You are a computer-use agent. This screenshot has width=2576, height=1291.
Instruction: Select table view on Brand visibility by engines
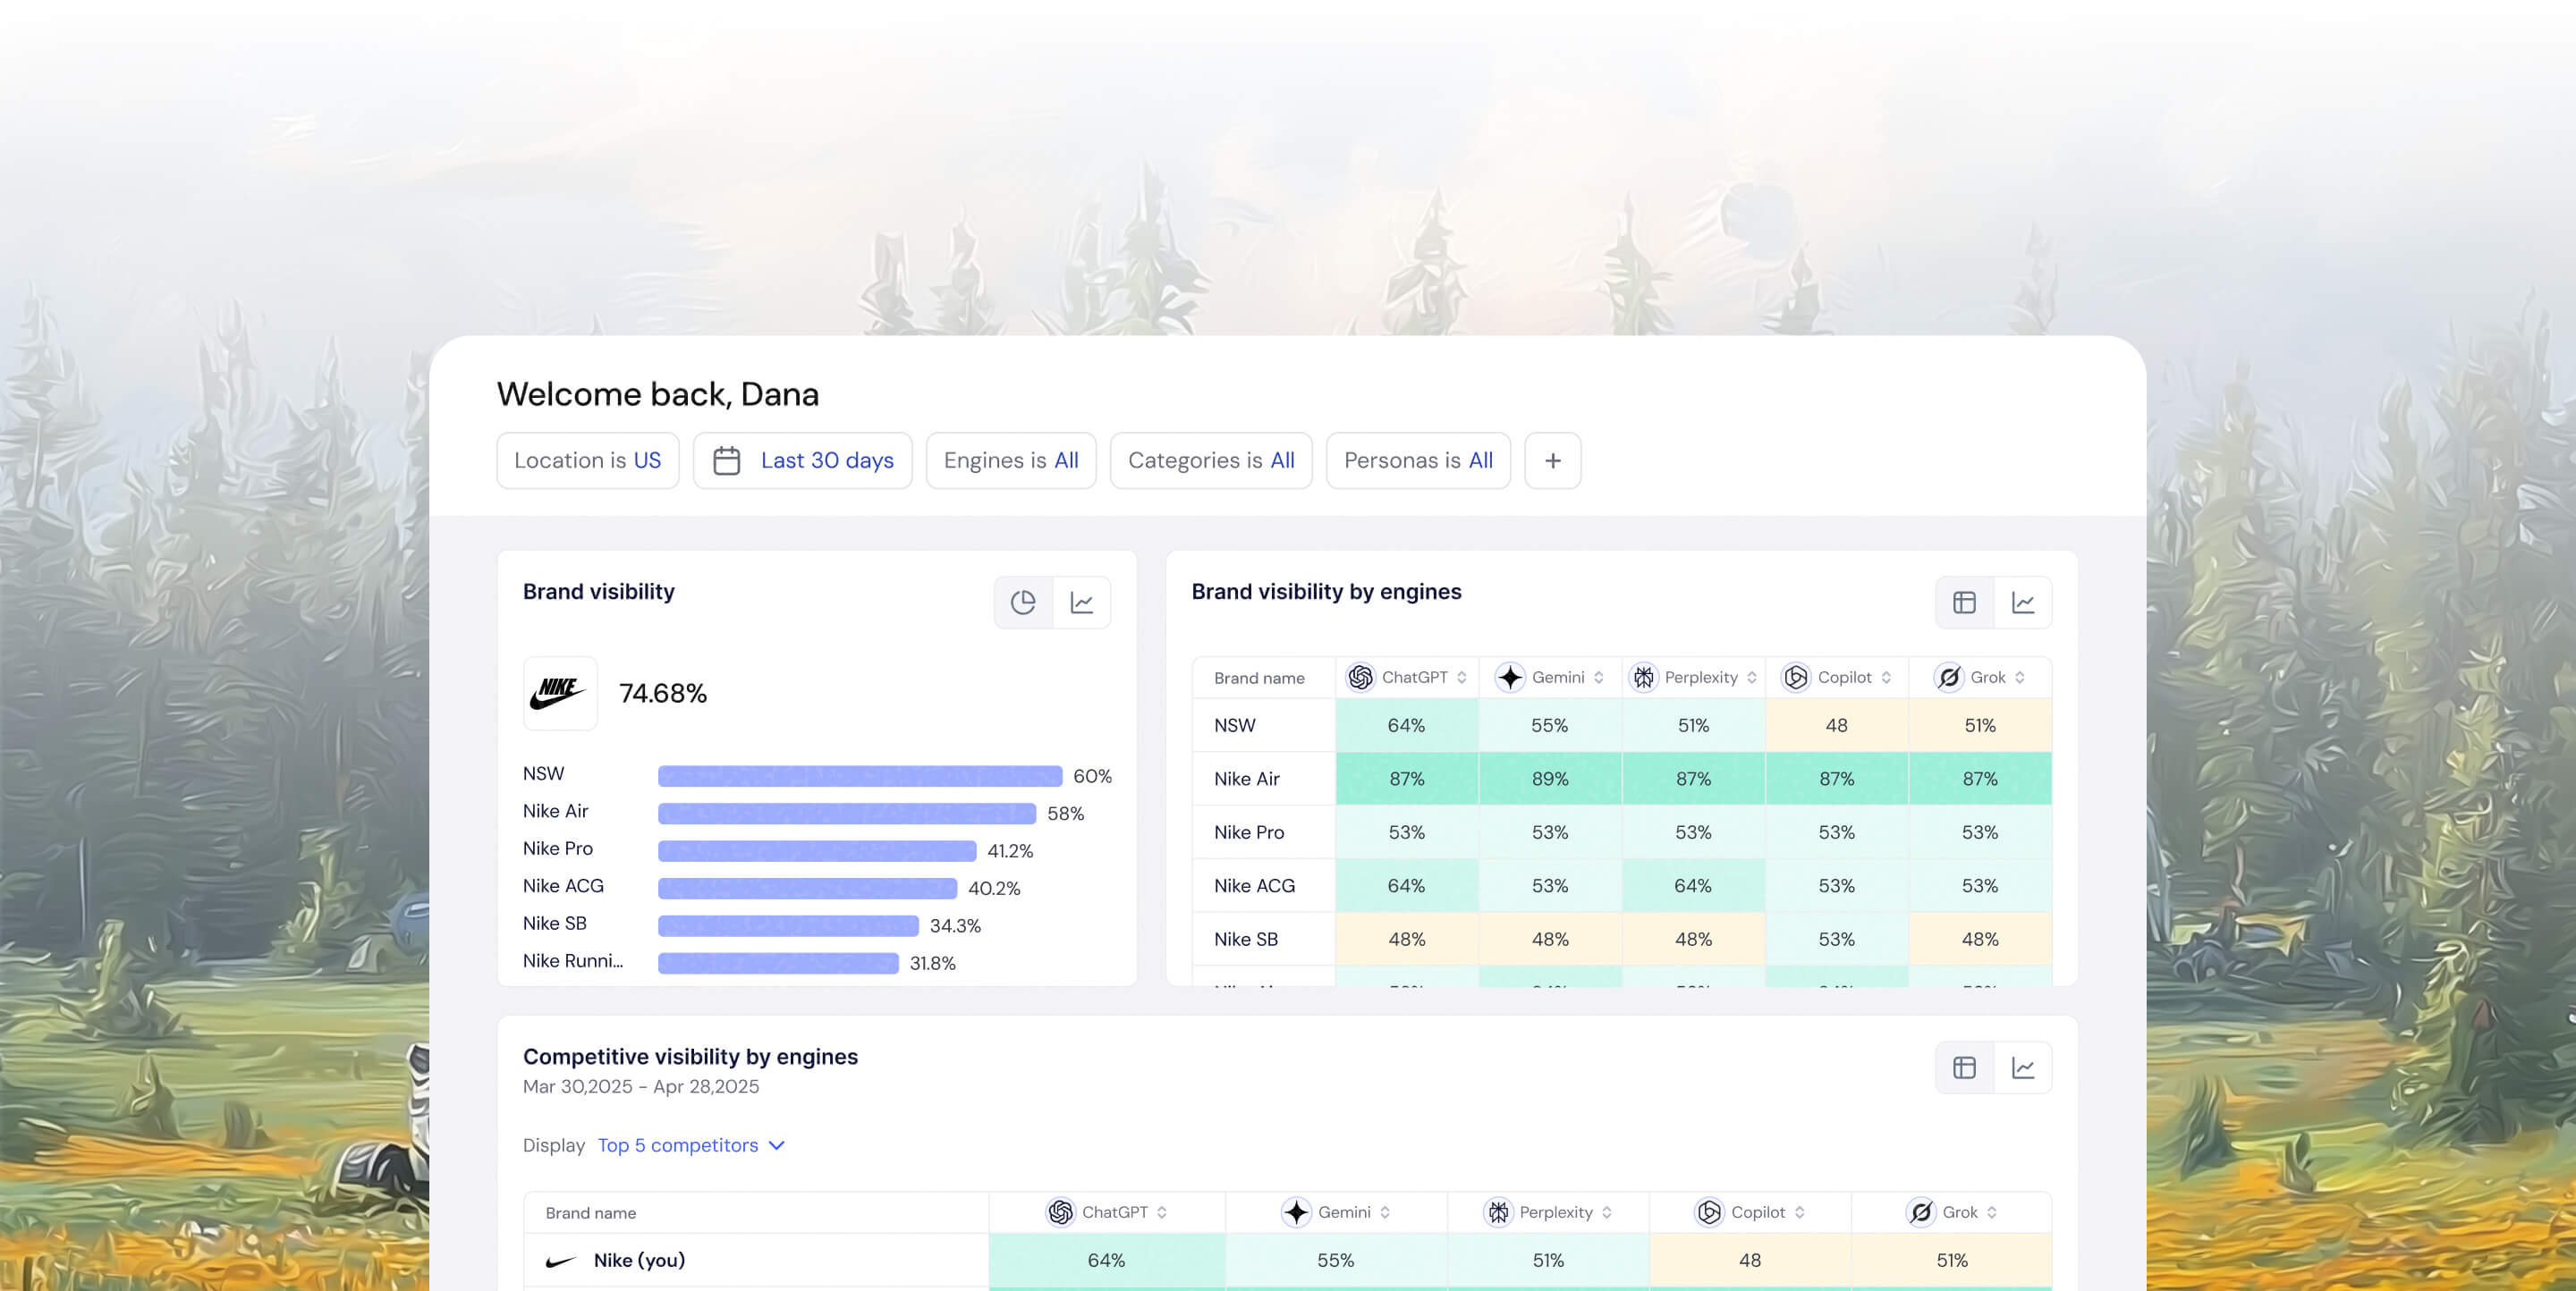coord(1963,602)
